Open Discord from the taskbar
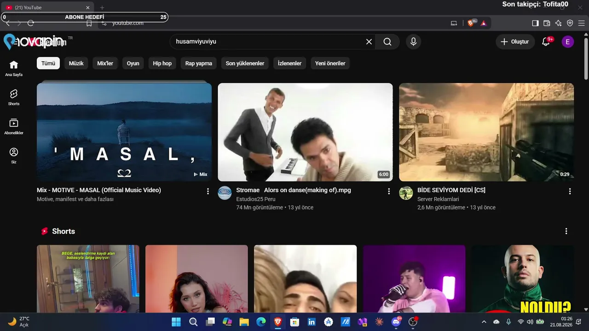 coord(396,322)
